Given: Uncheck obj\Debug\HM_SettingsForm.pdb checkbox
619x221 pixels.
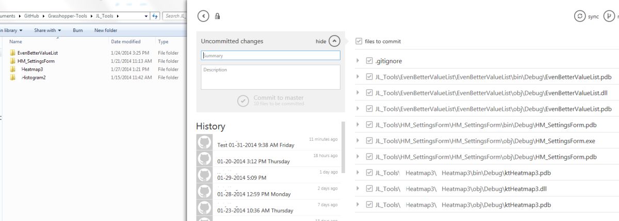Looking at the screenshot, I should coord(369,157).
